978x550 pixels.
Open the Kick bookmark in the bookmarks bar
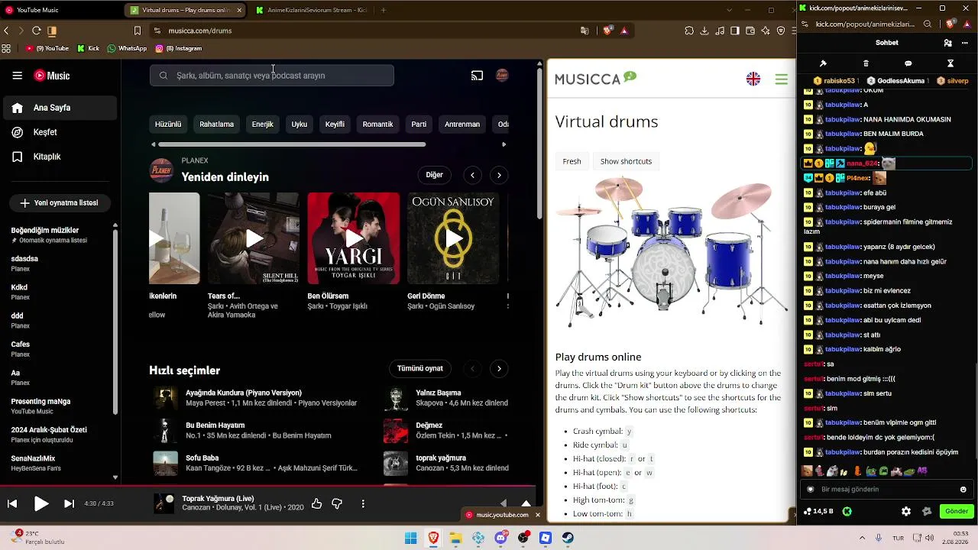coord(89,48)
